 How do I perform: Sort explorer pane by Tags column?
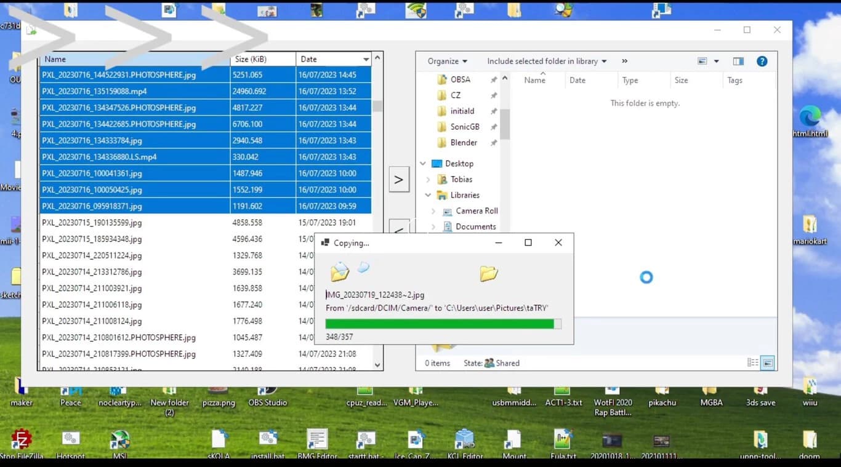pyautogui.click(x=735, y=80)
